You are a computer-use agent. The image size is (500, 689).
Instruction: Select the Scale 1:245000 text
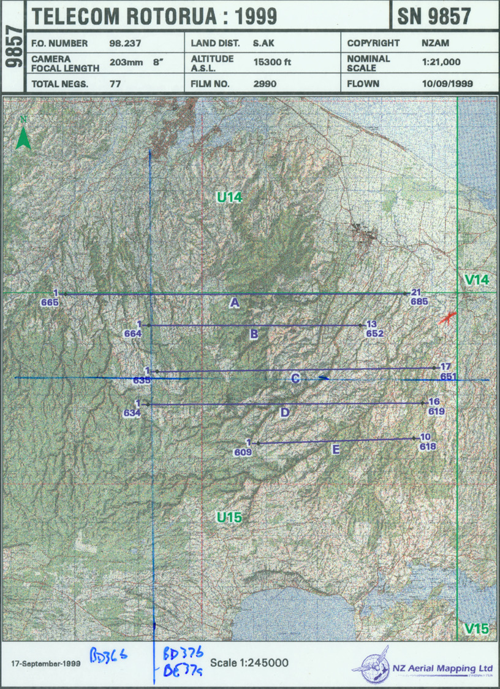(x=249, y=663)
